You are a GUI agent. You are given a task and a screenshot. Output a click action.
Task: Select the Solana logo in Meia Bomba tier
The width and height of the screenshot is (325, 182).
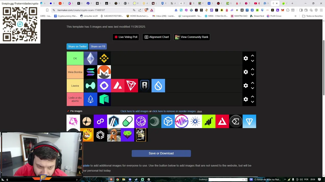click(90, 72)
